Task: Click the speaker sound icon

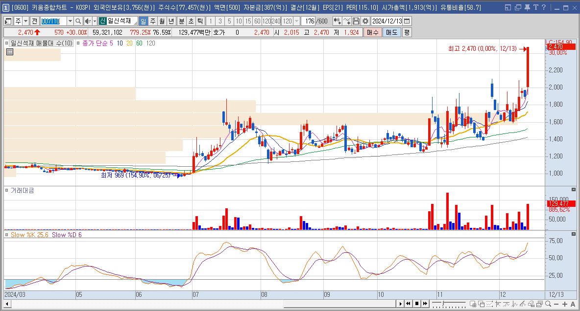Action: coord(87,22)
